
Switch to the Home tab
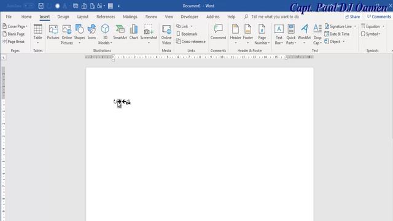pos(26,17)
